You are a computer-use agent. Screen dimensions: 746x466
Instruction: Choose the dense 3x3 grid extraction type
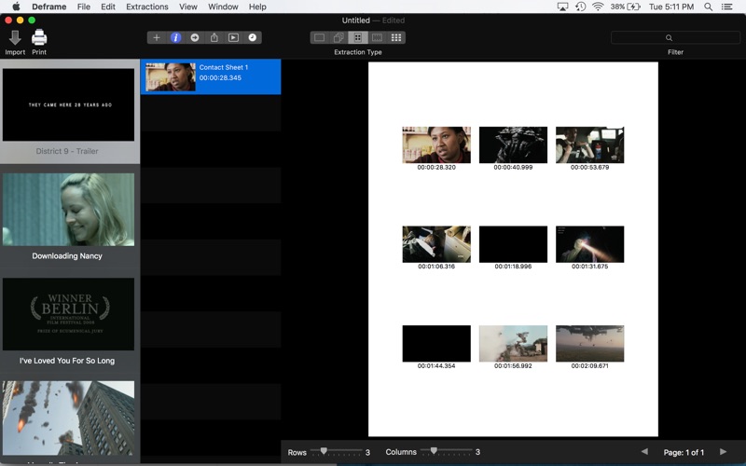[x=396, y=38]
